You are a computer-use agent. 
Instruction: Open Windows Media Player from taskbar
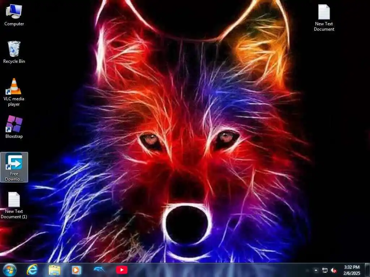[x=77, y=270]
